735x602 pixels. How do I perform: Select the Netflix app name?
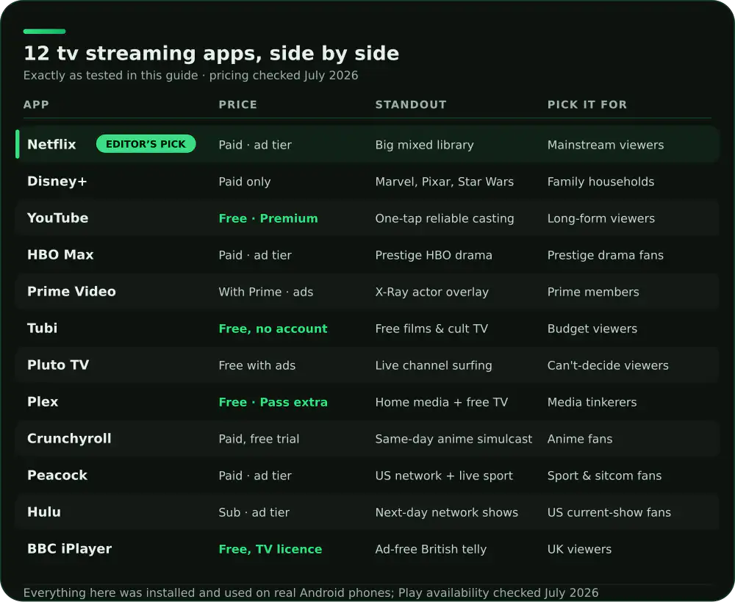(51, 144)
